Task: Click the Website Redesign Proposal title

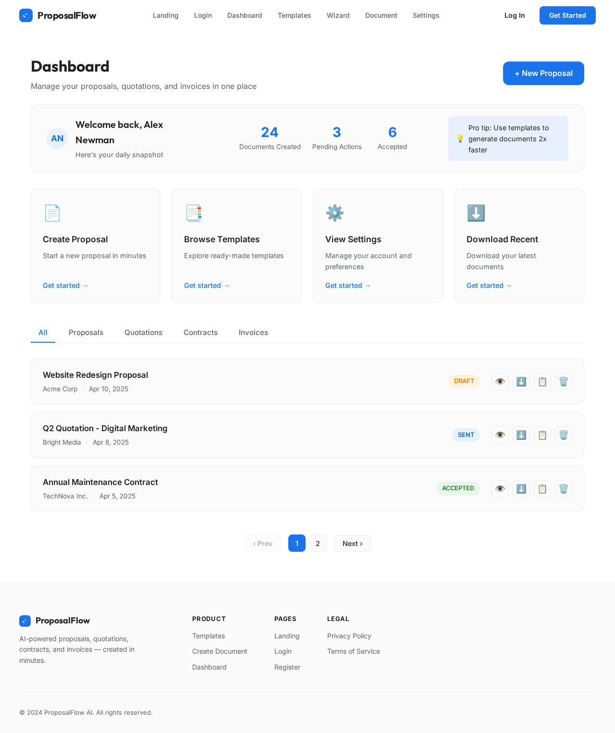Action: pos(95,375)
